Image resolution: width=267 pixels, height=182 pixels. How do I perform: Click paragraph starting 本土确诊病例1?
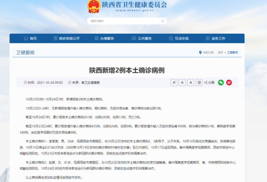[127, 147]
